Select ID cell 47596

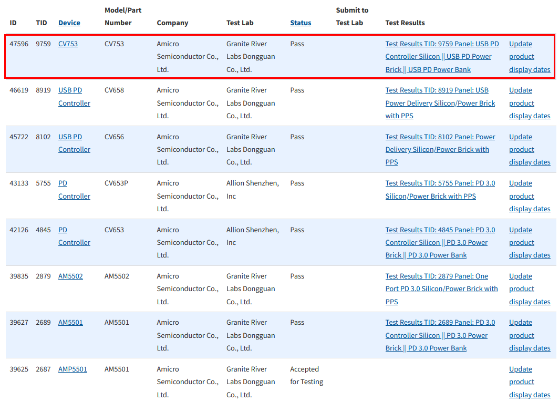(19, 44)
